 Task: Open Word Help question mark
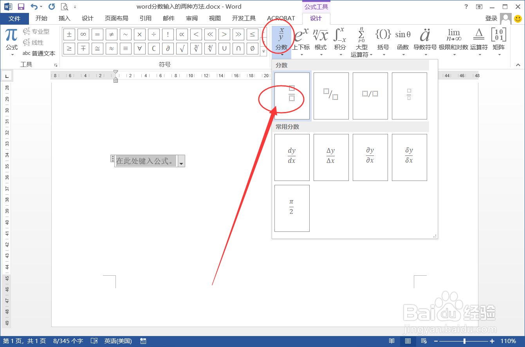click(466, 7)
